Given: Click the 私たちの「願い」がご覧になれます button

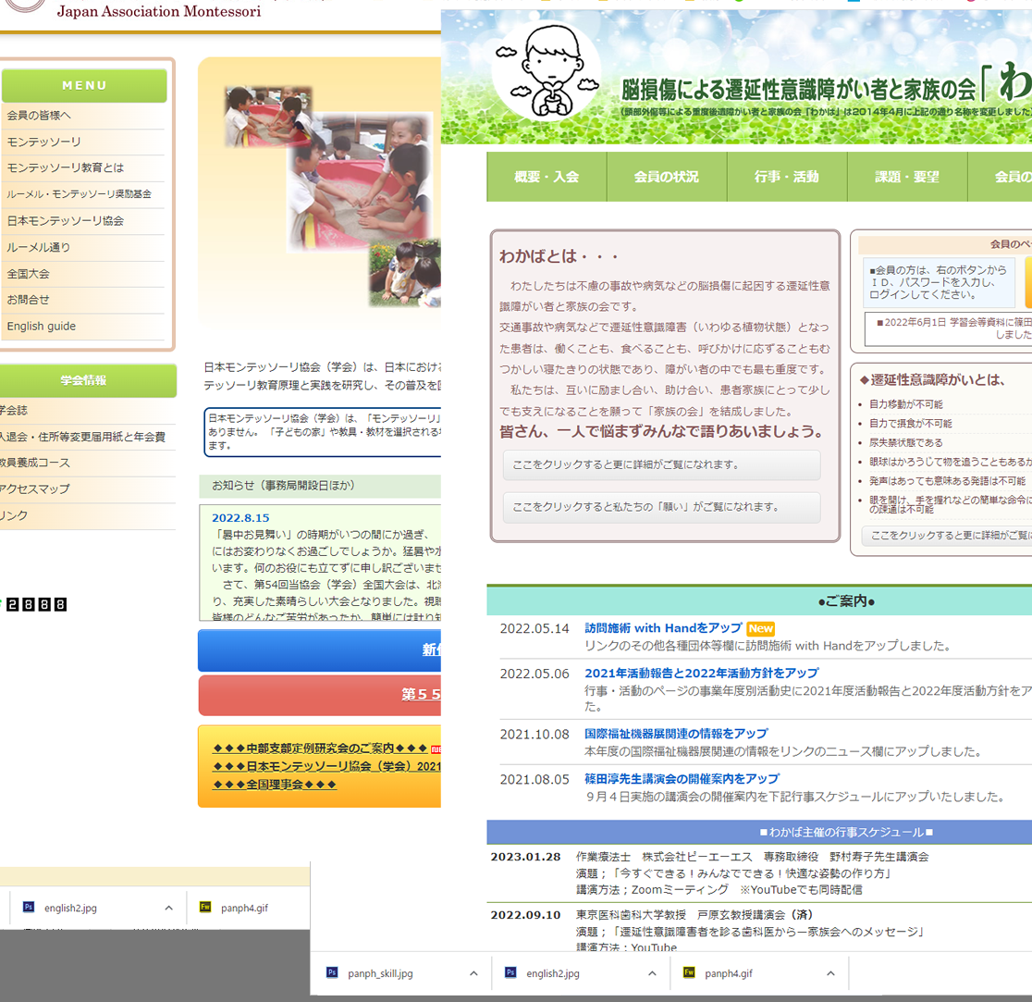Looking at the screenshot, I should (661, 507).
